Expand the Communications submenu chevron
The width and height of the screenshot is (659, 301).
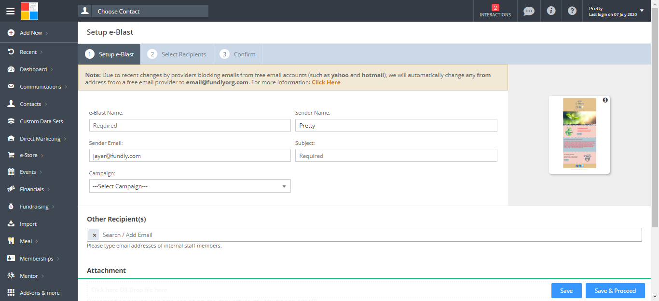click(x=66, y=87)
